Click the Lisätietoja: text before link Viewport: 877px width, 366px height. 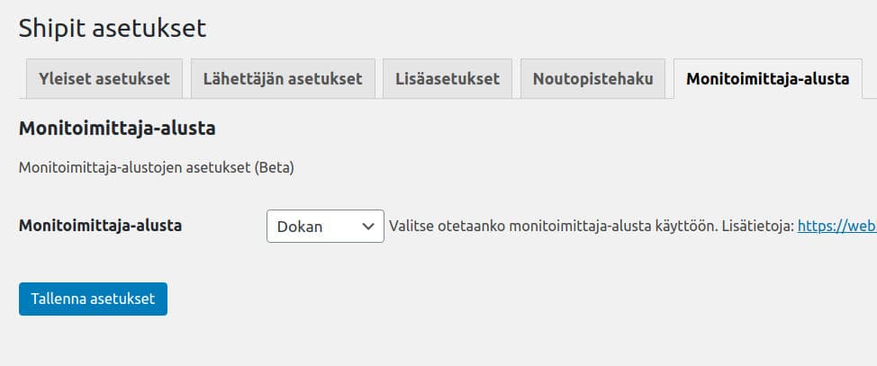tap(758, 227)
